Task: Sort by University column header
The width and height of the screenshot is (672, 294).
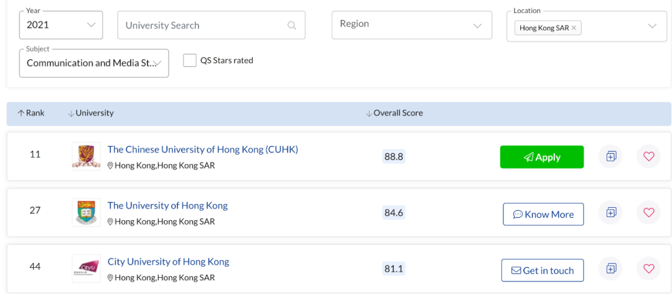Action: [x=91, y=114]
